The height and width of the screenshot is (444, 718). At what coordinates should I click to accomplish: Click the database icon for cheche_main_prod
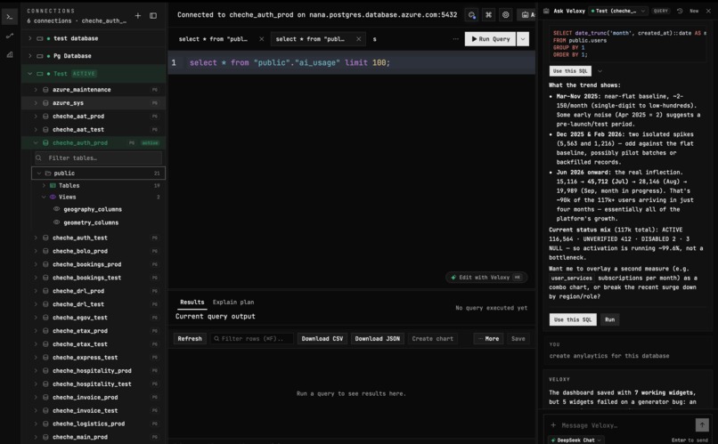click(x=45, y=437)
